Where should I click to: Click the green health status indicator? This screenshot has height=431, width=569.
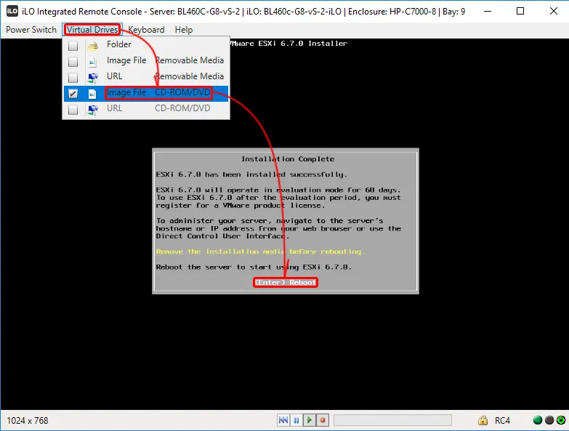[538, 420]
